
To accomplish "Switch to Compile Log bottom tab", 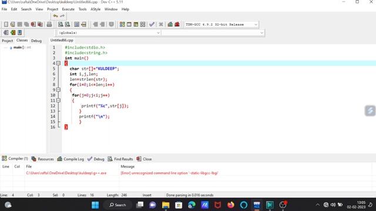I will [x=70, y=159].
